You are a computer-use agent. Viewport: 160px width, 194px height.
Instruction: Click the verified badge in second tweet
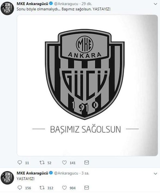[x=51, y=173]
